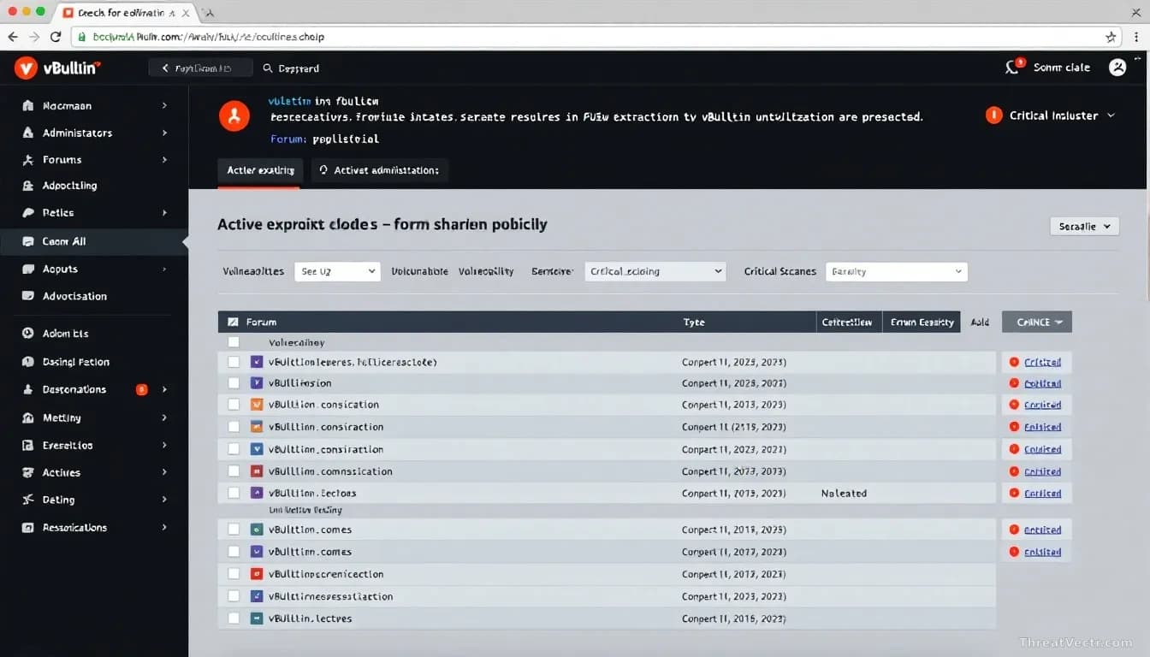Expand the Critical Insluster menu
1150x657 pixels.
point(1111,115)
